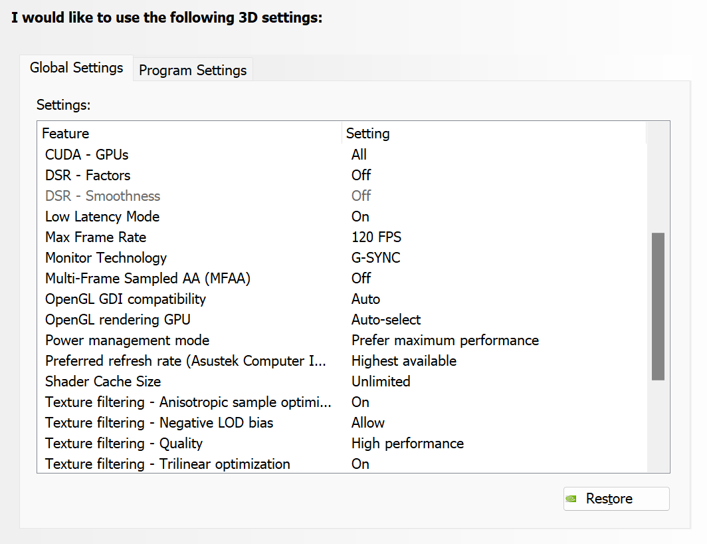Click the vertical scrollbar thumb in settings list

[658, 306]
